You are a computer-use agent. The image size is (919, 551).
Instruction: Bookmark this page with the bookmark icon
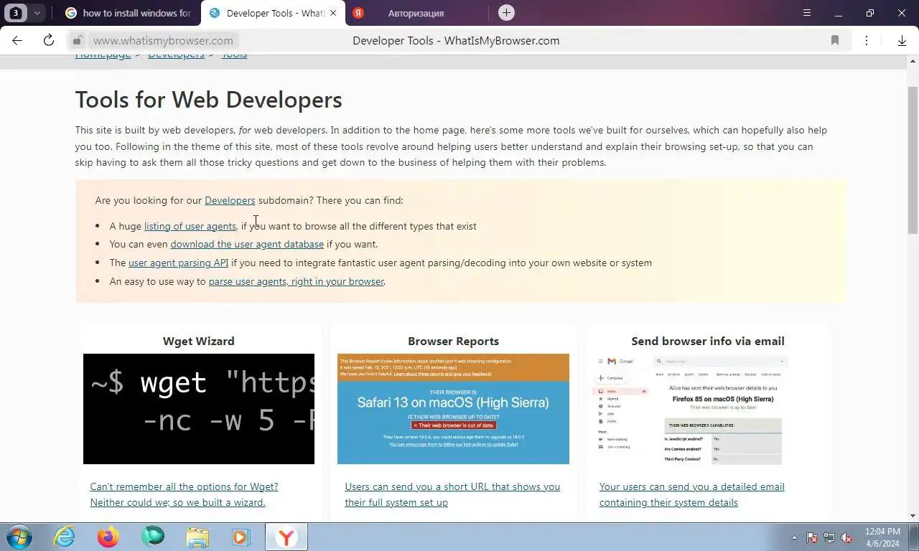835,41
